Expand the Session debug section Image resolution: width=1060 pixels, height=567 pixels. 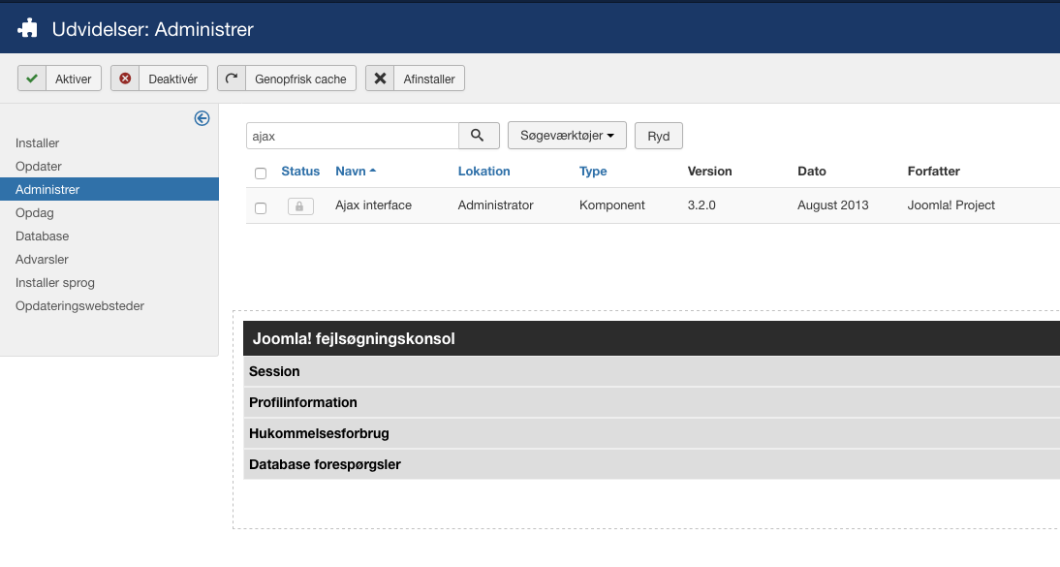coord(274,371)
